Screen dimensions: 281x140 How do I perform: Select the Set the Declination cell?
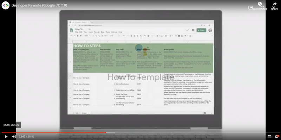coord(123,84)
